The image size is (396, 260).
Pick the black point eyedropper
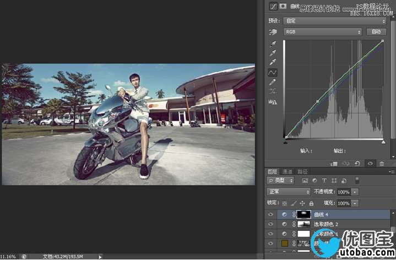pyautogui.click(x=273, y=44)
